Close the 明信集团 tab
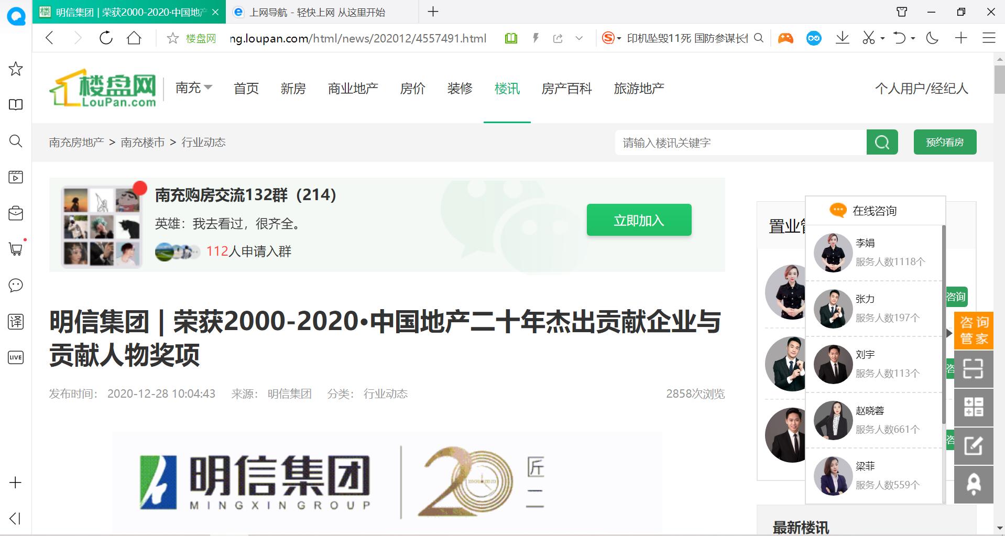This screenshot has width=1005, height=536. pyautogui.click(x=215, y=12)
